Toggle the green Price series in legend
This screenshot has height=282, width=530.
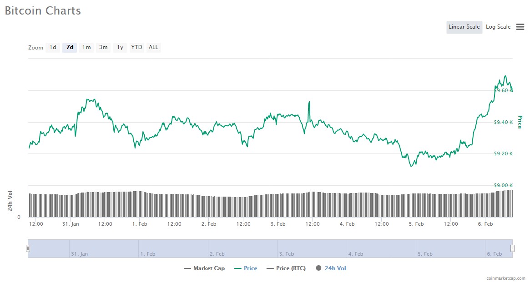point(246,268)
